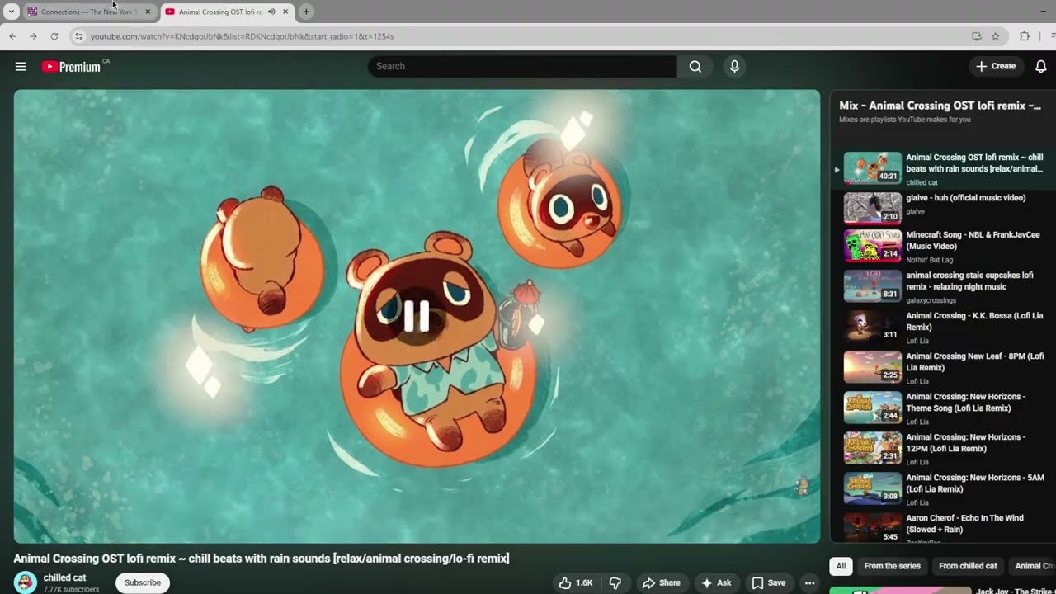Screen dimensions: 1056x594
Task: Select the From the series chip
Action: [892, 566]
